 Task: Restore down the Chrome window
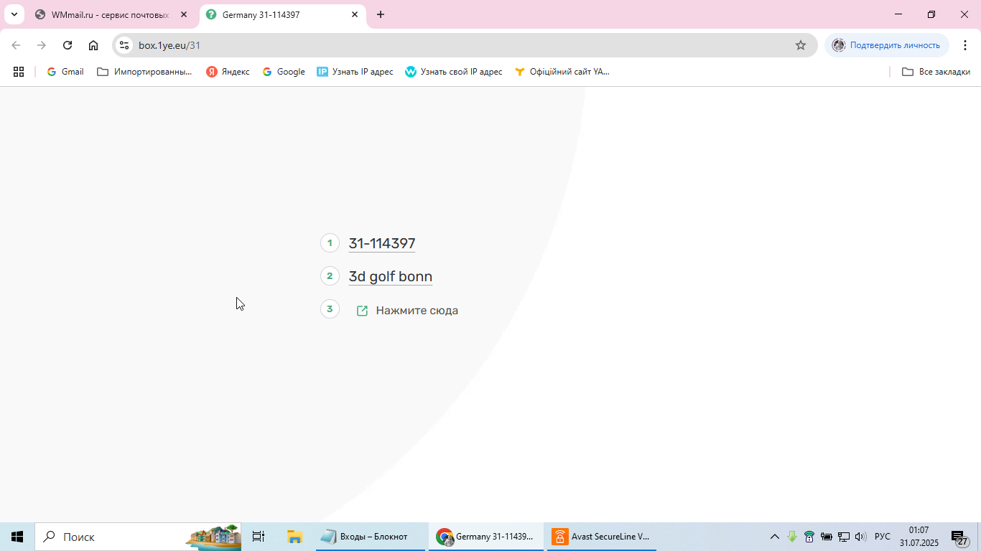(931, 14)
